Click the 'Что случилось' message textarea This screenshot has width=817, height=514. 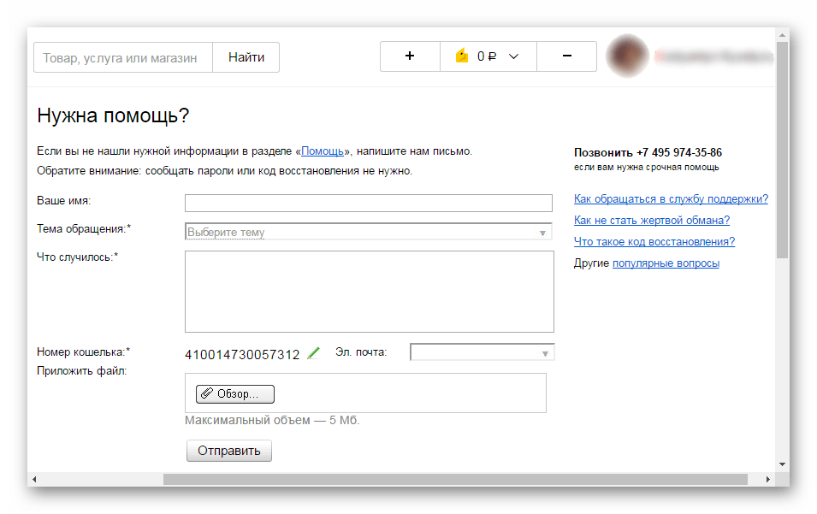pos(369,291)
